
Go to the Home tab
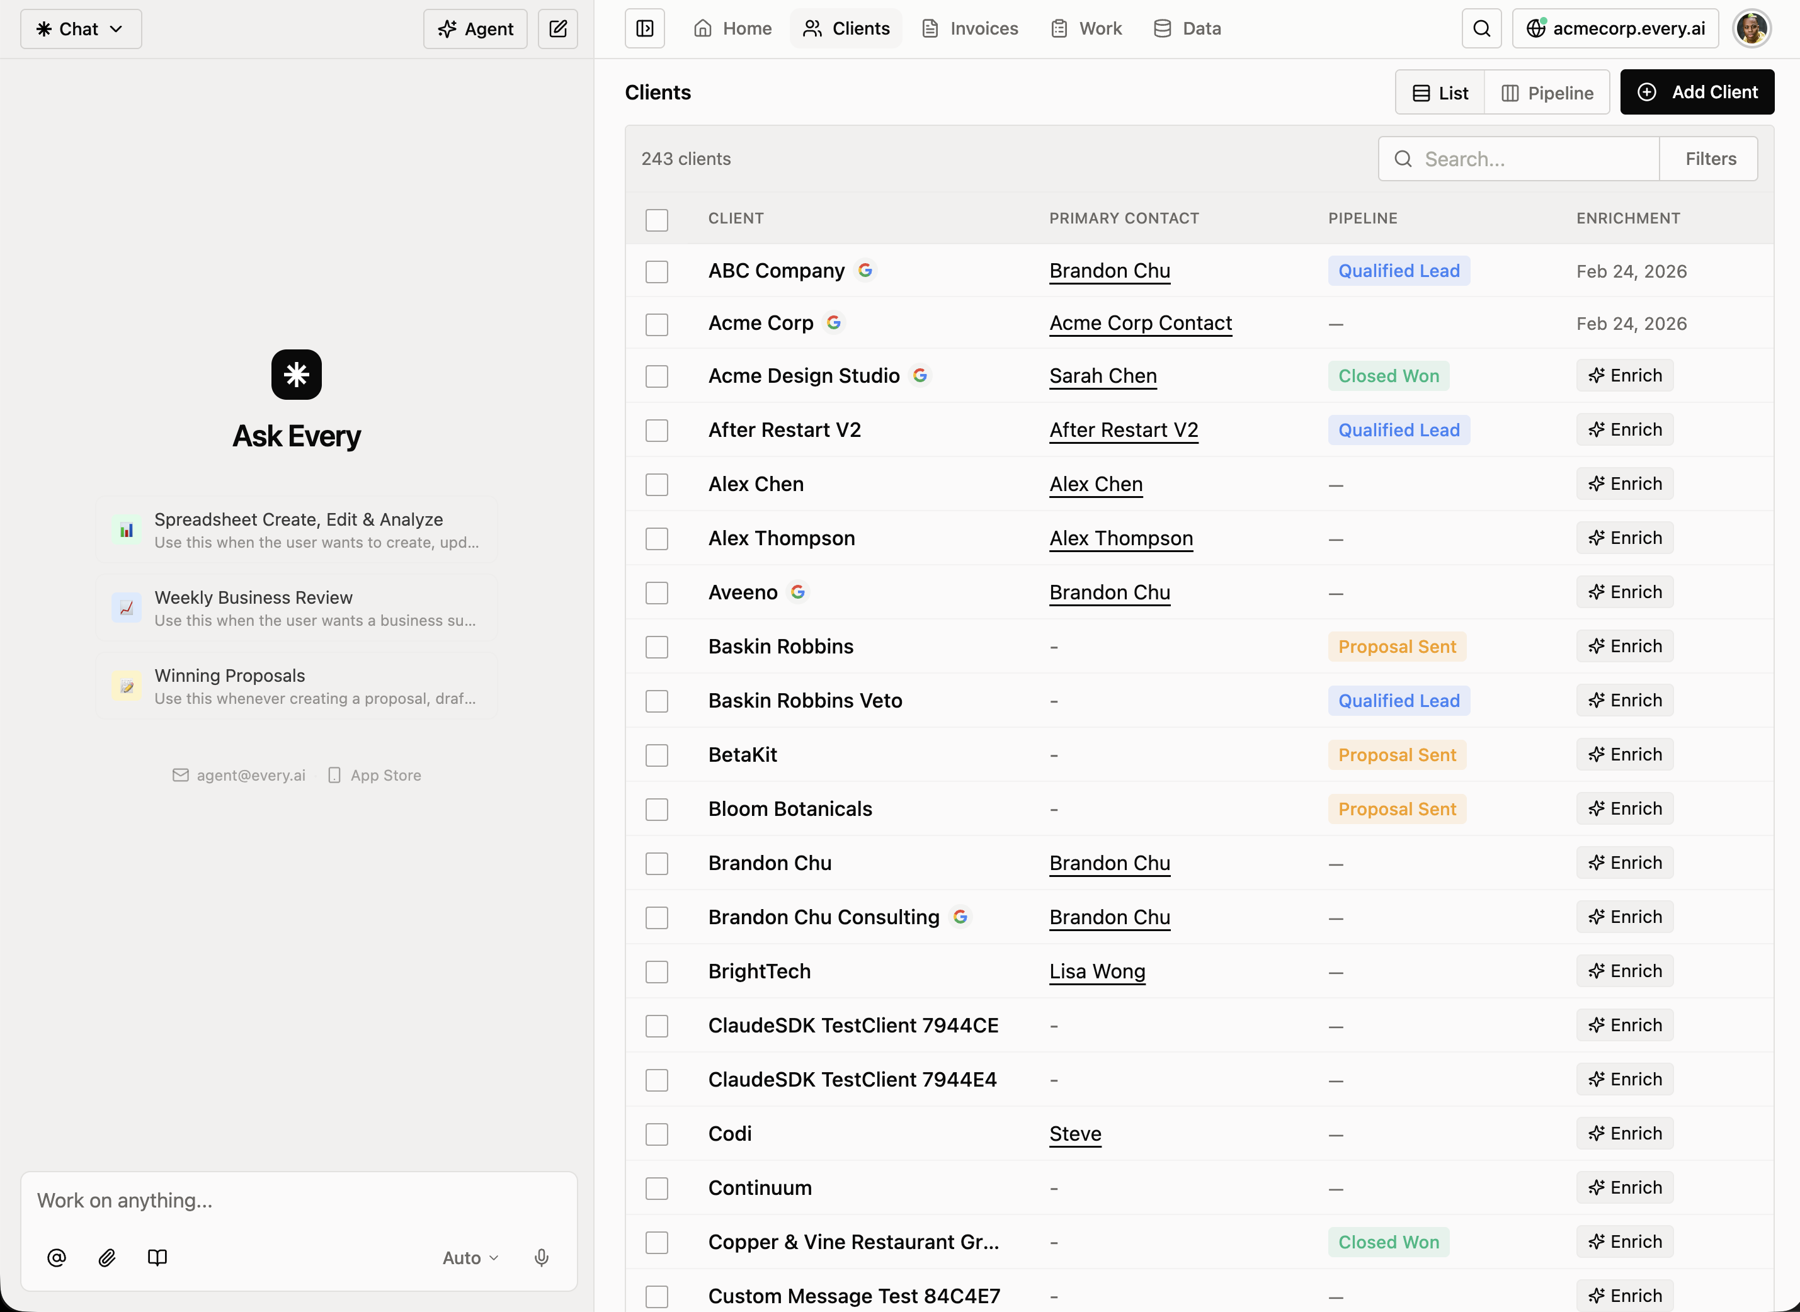tap(732, 28)
